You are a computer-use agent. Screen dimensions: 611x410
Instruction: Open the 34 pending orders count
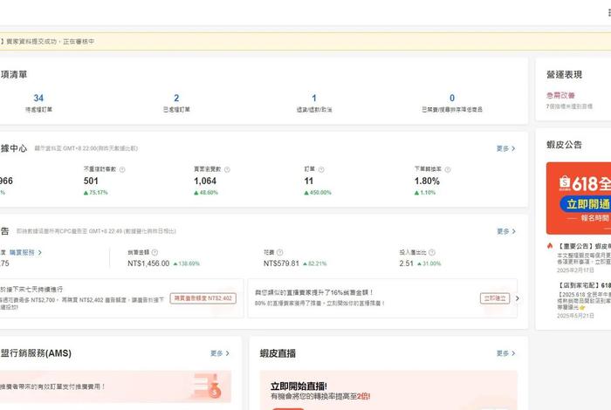pyautogui.click(x=38, y=98)
